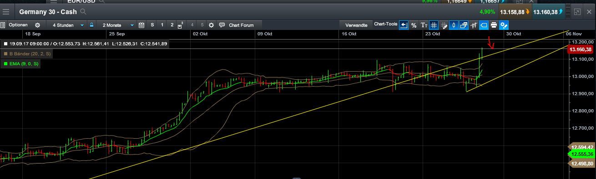
Task: Select saved chart layout 2
Action: pos(172,25)
